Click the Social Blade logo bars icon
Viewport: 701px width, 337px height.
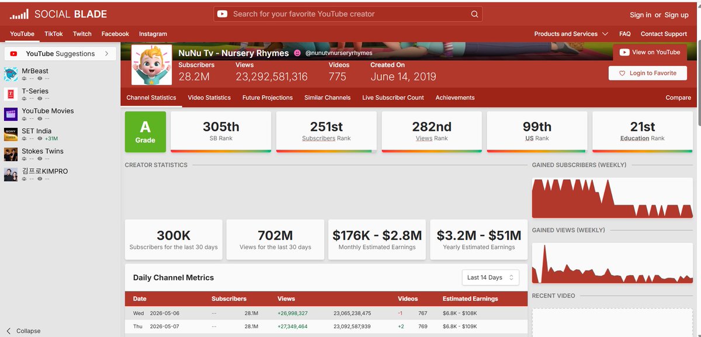click(x=19, y=14)
